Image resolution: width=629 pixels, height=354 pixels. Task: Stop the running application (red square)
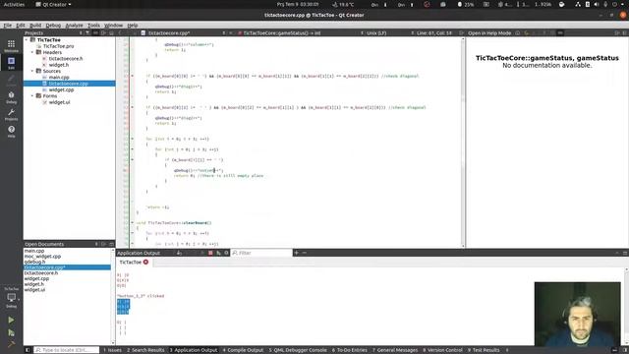pyautogui.click(x=210, y=253)
